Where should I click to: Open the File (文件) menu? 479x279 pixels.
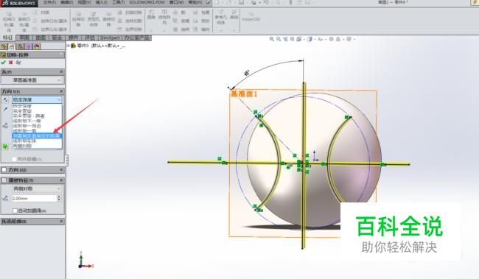point(49,2)
